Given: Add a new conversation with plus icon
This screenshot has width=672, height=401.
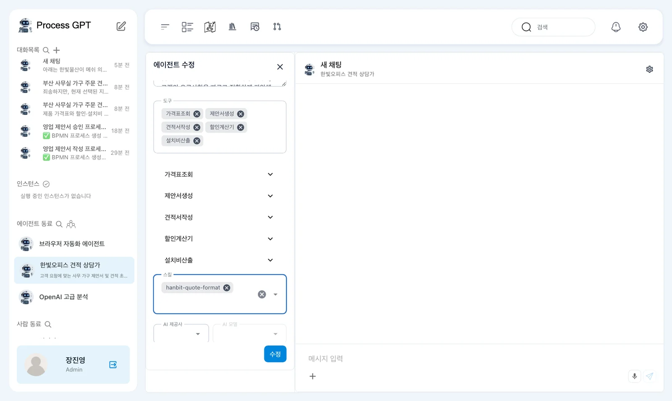Looking at the screenshot, I should 56,50.
